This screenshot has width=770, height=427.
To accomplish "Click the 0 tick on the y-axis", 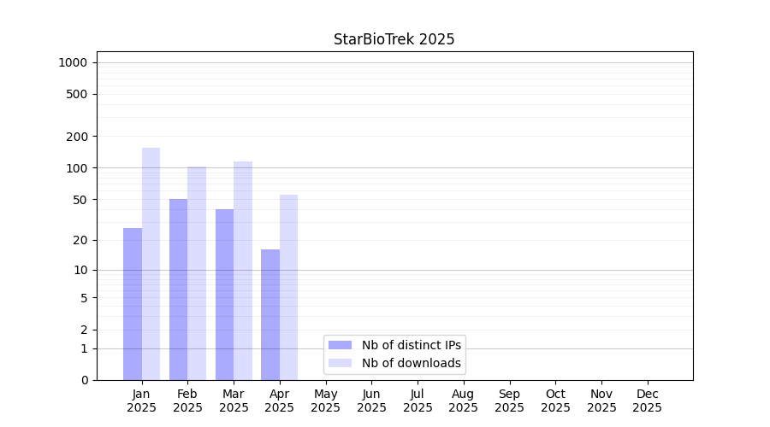I will (84, 380).
